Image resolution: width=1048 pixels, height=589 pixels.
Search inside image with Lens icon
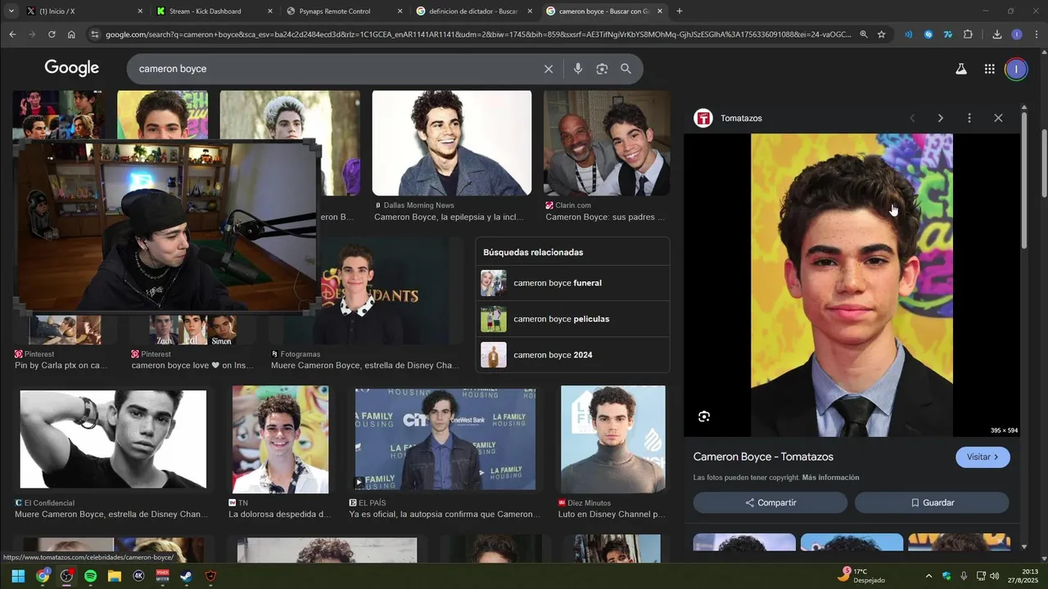[704, 416]
